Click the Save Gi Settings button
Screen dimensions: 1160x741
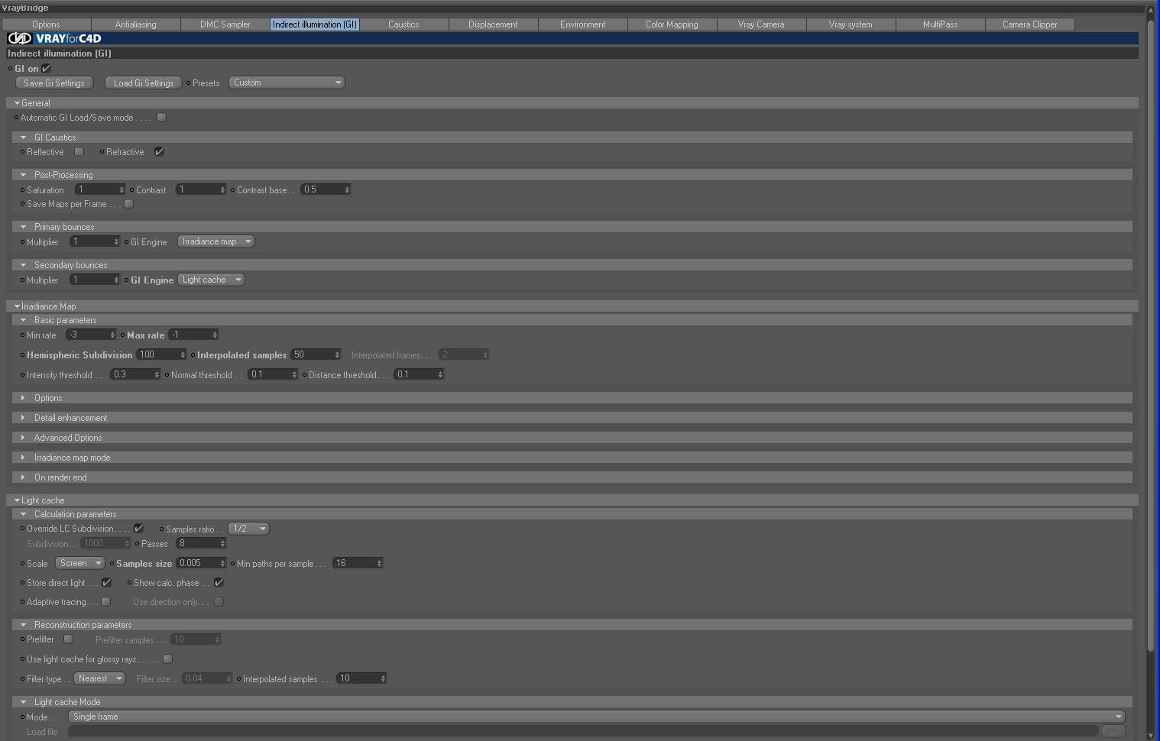click(x=54, y=83)
